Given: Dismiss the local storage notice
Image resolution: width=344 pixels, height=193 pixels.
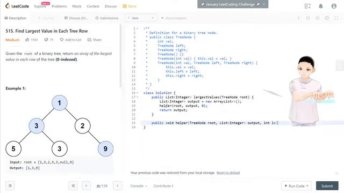Looking at the screenshot, I should click(336, 173).
